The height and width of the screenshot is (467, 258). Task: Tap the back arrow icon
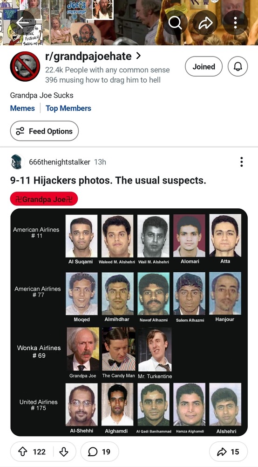(x=22, y=22)
